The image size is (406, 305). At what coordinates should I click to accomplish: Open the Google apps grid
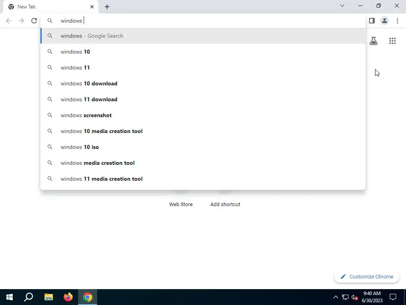393,41
